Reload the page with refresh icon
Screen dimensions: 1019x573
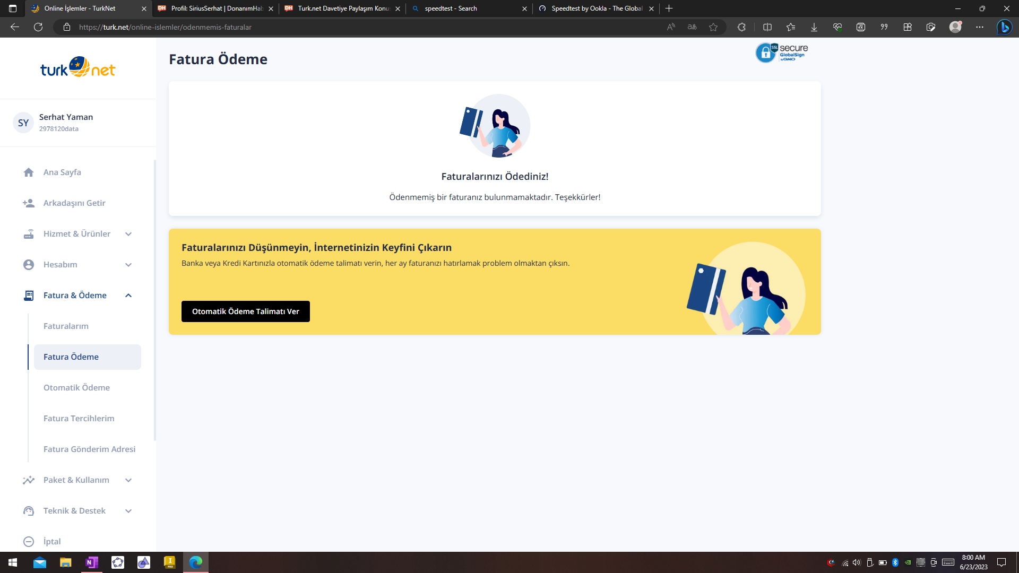coord(38,27)
